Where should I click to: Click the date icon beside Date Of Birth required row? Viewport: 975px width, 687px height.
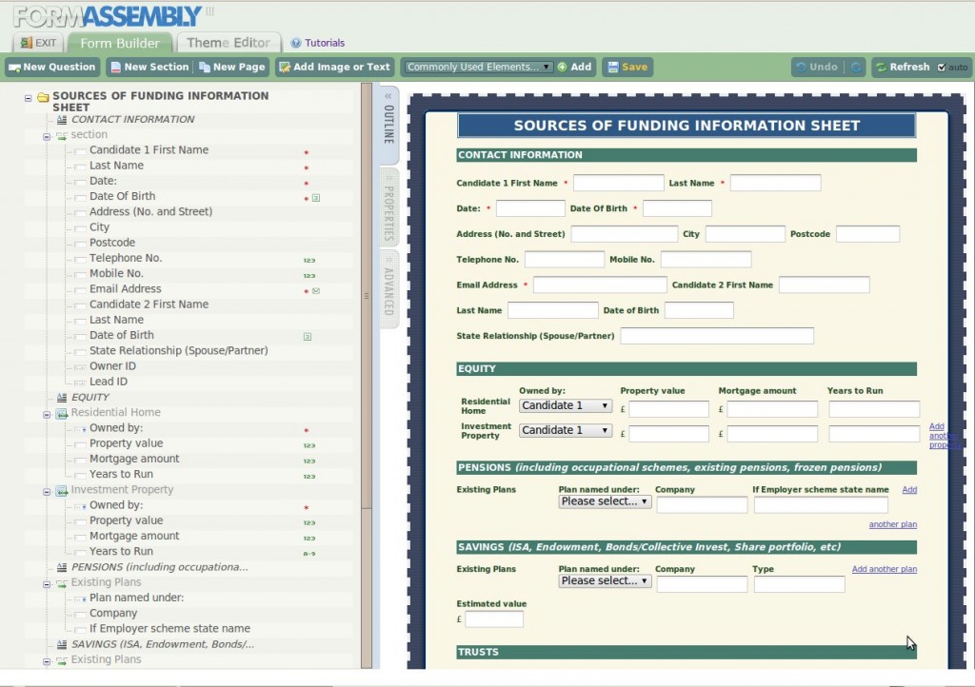tap(316, 198)
